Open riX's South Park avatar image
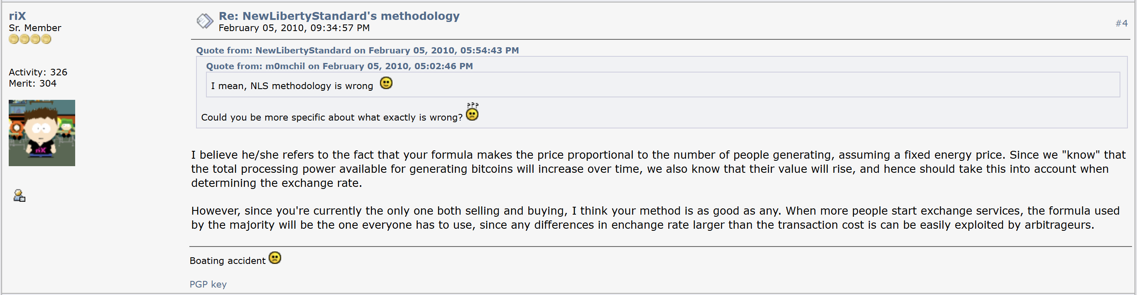 click(x=42, y=133)
